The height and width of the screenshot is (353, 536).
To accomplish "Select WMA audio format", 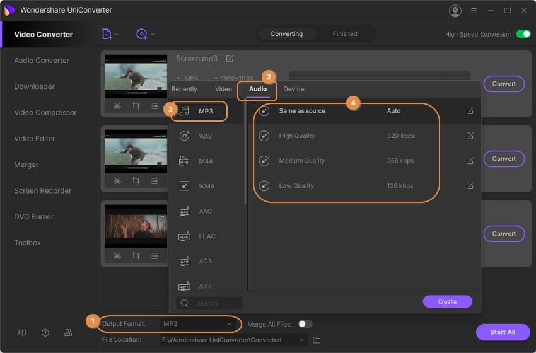I will [x=207, y=186].
